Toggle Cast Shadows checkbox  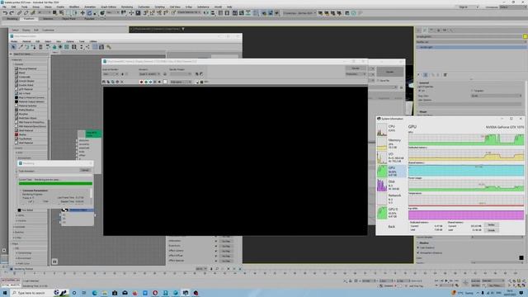pos(418,247)
